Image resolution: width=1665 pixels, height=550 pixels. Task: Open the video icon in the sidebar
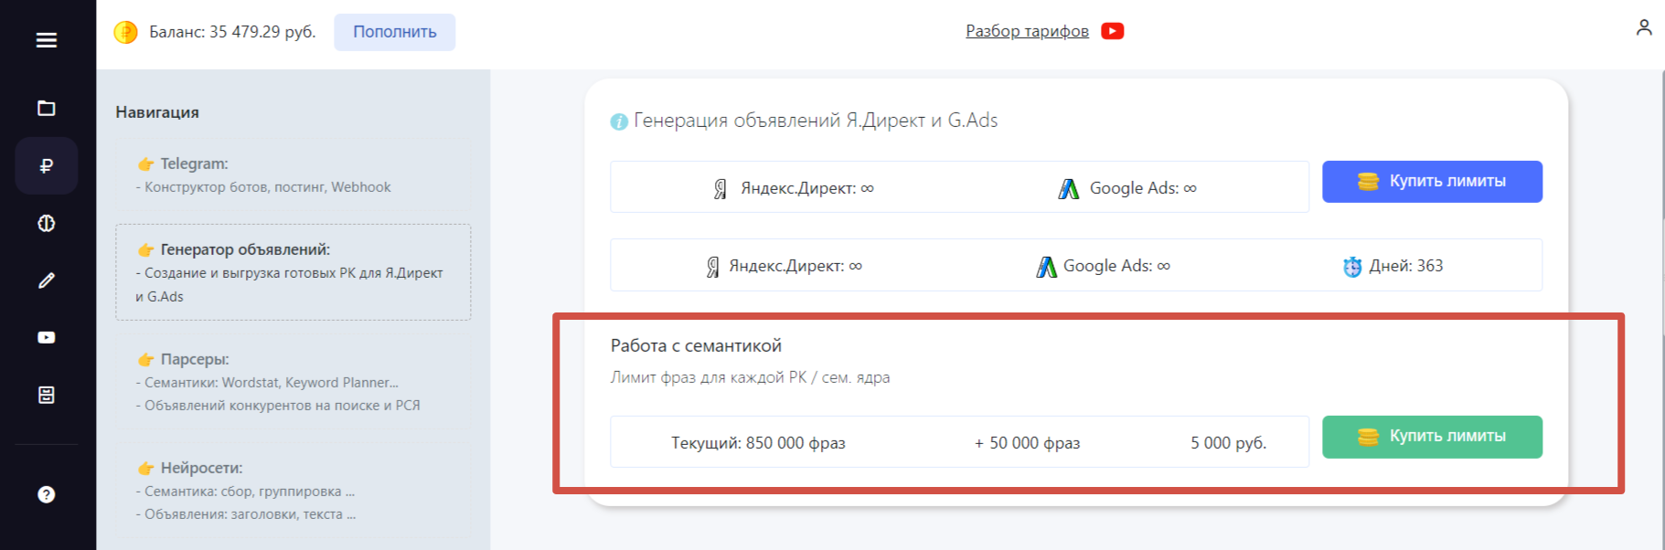47,337
